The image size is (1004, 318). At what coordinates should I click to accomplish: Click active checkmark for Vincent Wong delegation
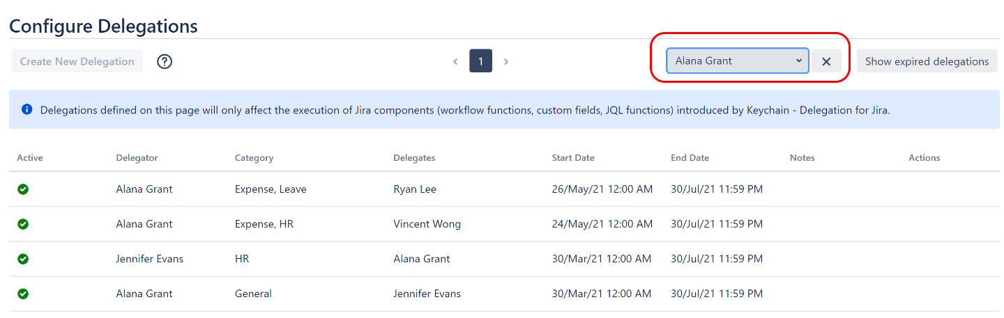pyautogui.click(x=23, y=224)
